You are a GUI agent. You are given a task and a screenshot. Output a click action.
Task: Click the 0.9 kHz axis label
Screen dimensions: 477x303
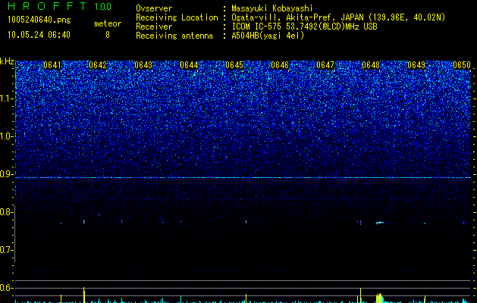[x=7, y=174]
